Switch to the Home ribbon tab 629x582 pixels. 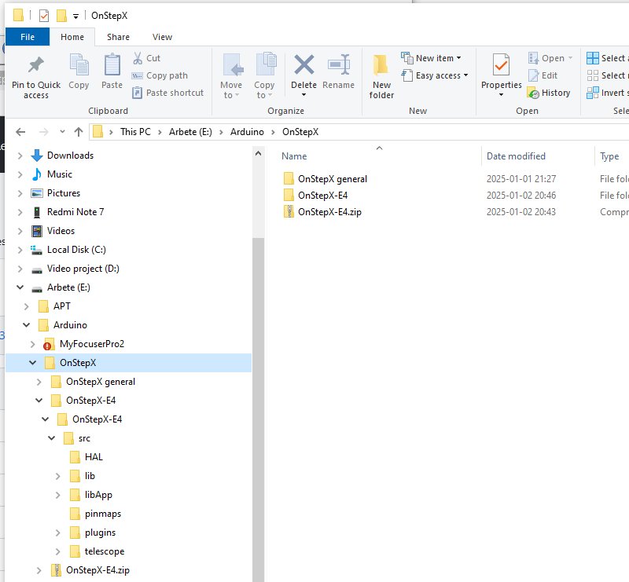click(x=72, y=37)
